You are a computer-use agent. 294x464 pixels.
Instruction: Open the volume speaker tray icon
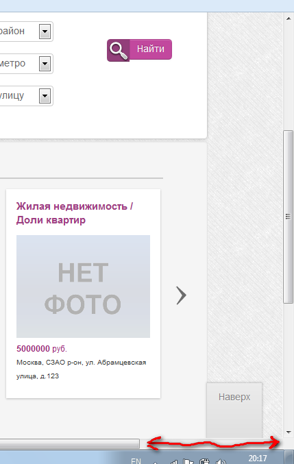(x=221, y=462)
